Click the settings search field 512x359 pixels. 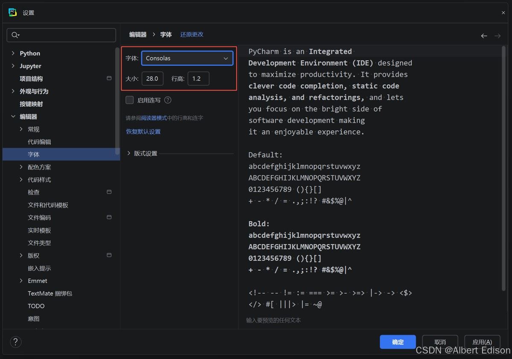coord(61,35)
